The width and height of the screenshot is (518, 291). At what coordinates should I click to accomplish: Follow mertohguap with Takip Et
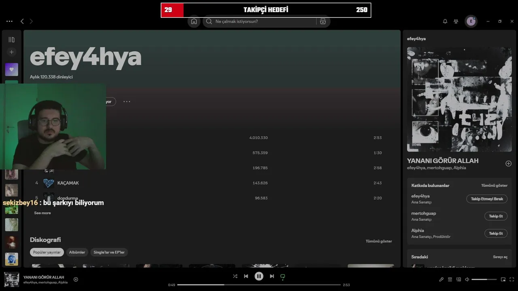click(x=496, y=216)
